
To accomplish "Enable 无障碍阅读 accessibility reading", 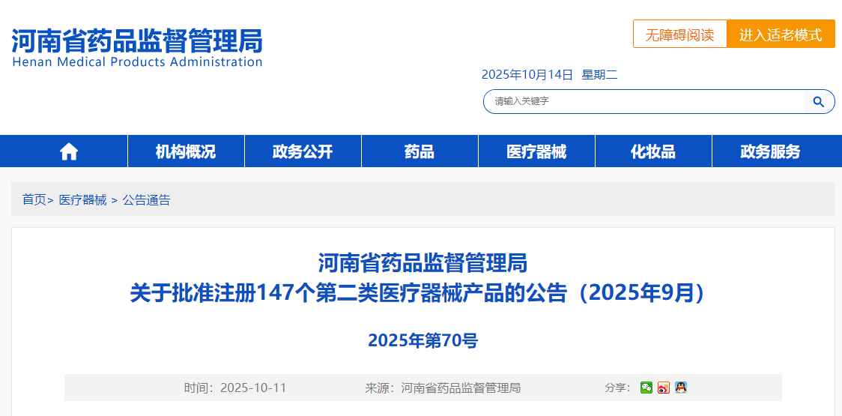I will pyautogui.click(x=679, y=34).
